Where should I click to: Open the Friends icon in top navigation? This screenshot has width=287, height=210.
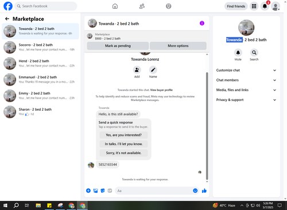pyautogui.click(x=142, y=6)
